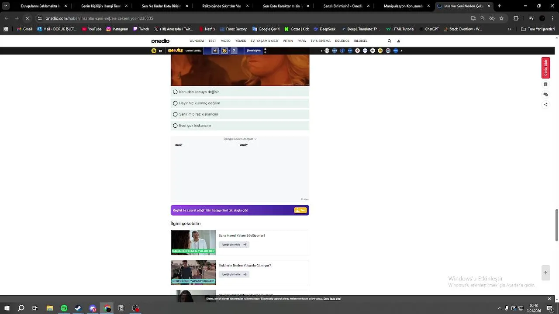Open File Explorer from the taskbar
The width and height of the screenshot is (559, 314).
point(49,308)
